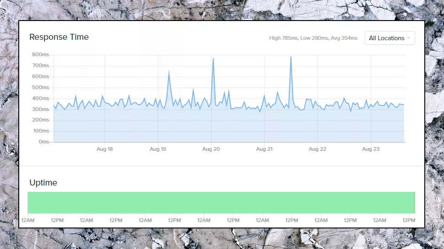This screenshot has height=249, width=444.
Task: Click the Uptime heading
Action: pos(43,183)
